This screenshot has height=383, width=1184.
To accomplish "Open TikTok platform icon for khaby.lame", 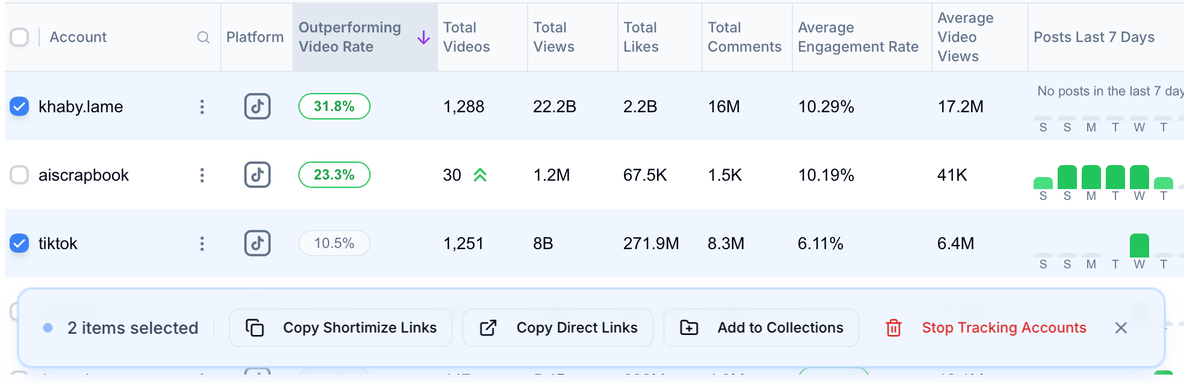I will pyautogui.click(x=257, y=106).
